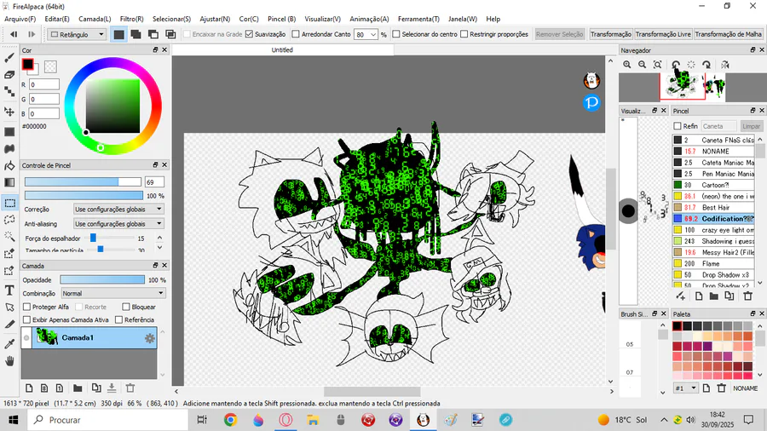767x431 pixels.
Task: Click the Remover Seleção button
Action: tap(559, 34)
